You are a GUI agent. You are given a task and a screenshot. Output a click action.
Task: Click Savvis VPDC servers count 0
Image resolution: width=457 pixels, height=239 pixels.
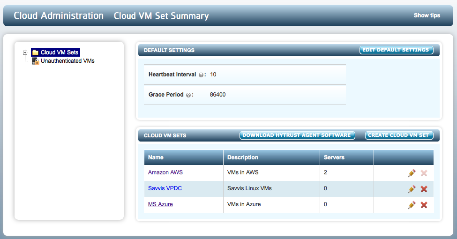[325, 188]
